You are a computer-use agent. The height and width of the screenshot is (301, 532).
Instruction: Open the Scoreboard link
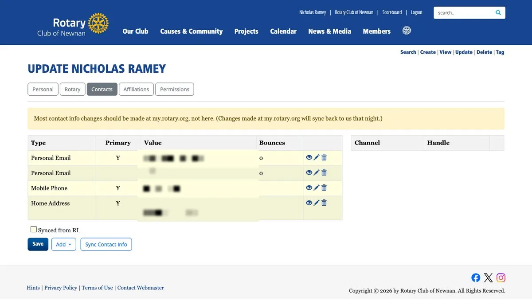pyautogui.click(x=392, y=12)
